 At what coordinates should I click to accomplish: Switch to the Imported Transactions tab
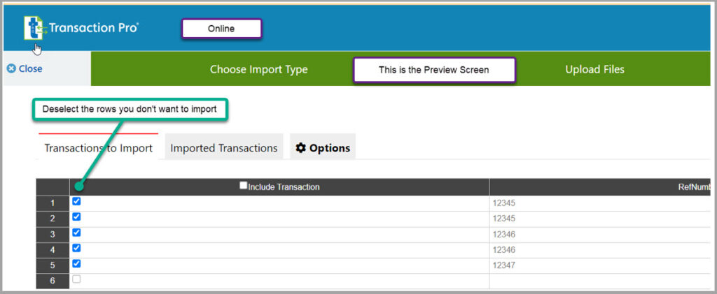point(224,148)
